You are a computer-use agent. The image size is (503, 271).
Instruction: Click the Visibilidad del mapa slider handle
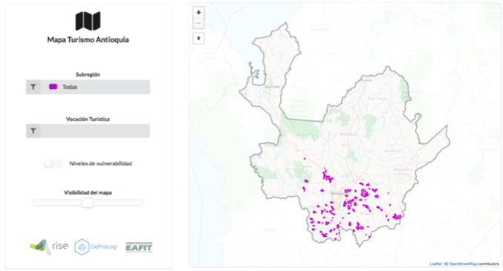pos(87,203)
